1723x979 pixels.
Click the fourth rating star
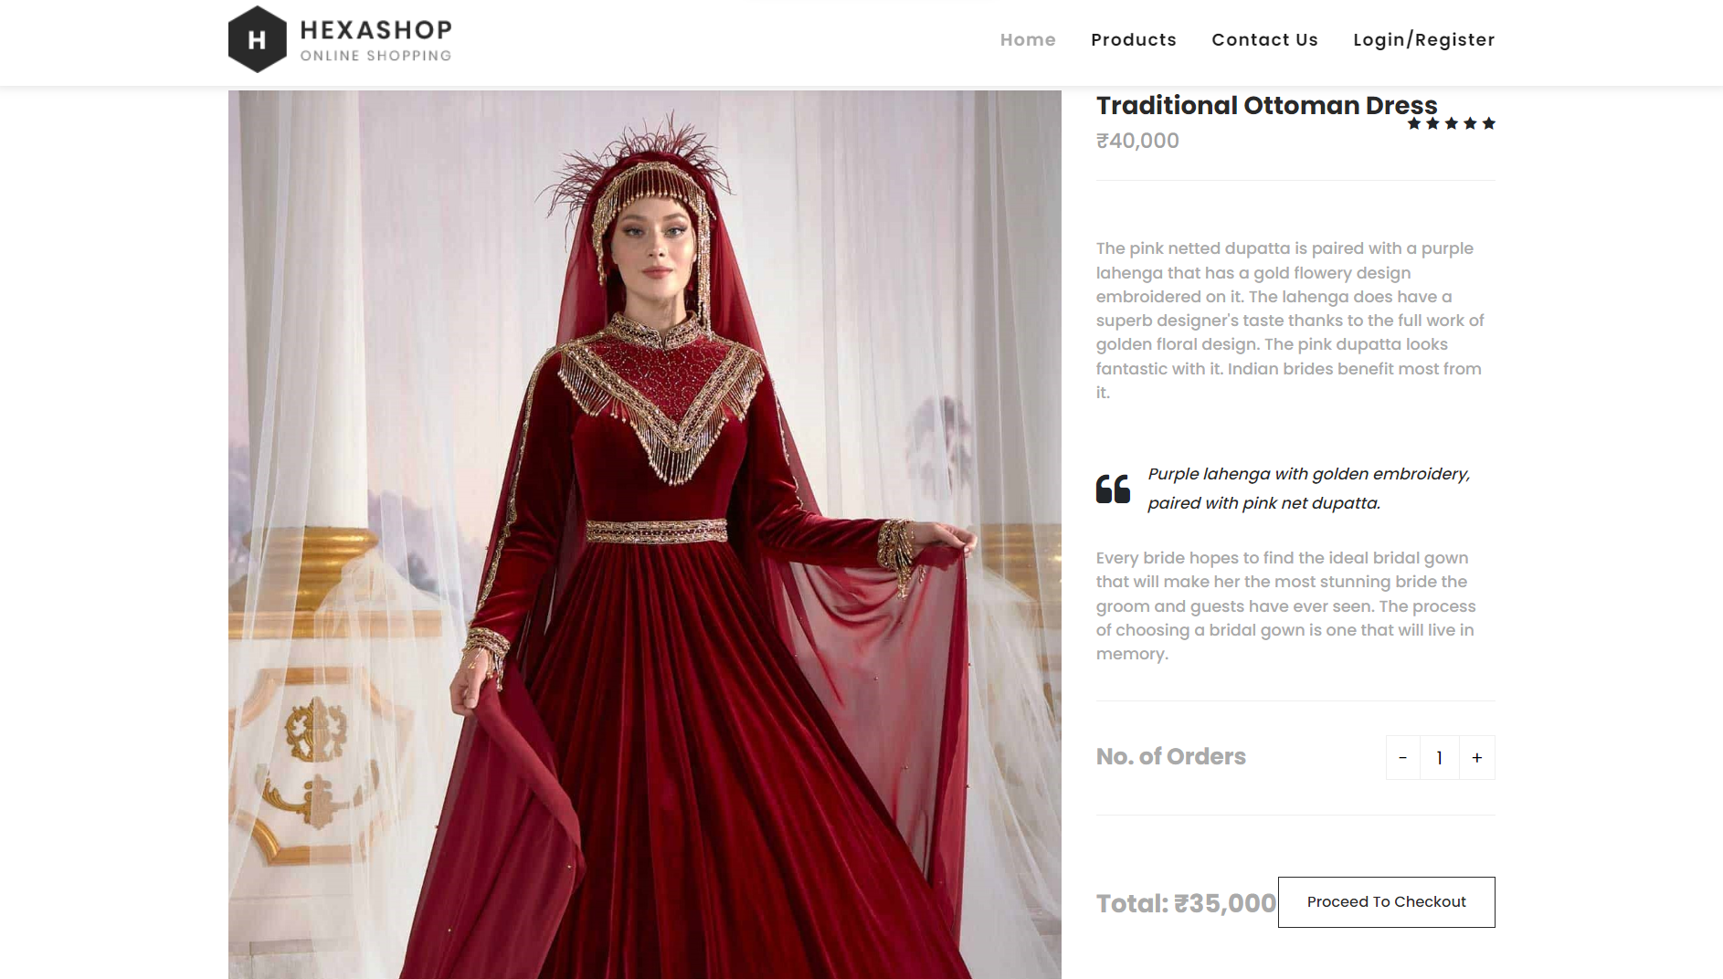(x=1470, y=123)
